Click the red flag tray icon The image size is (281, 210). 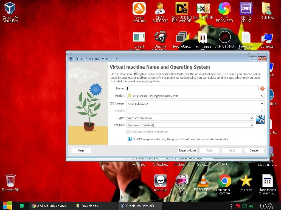pyautogui.click(x=238, y=206)
